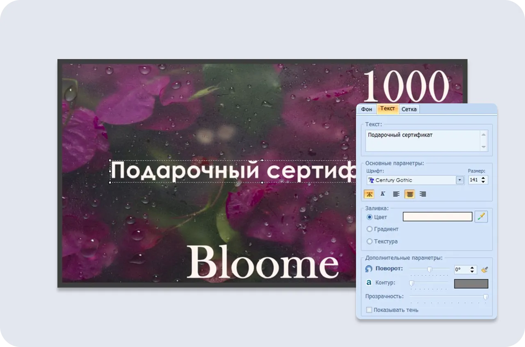The image size is (525, 347).
Task: Click the outline 'a' icon beside Контур
Action: tap(369, 283)
